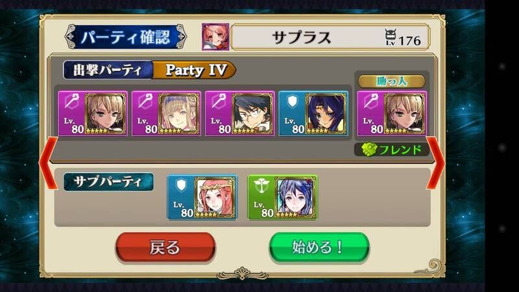Viewport: 519px width, 292px height.
Task: Tap the green 始める! start button
Action: (319, 247)
